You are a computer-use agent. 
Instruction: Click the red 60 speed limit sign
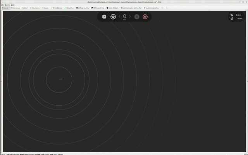(x=145, y=17)
